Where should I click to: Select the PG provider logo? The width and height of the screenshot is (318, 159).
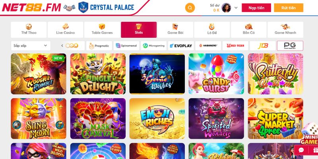pos(290,46)
